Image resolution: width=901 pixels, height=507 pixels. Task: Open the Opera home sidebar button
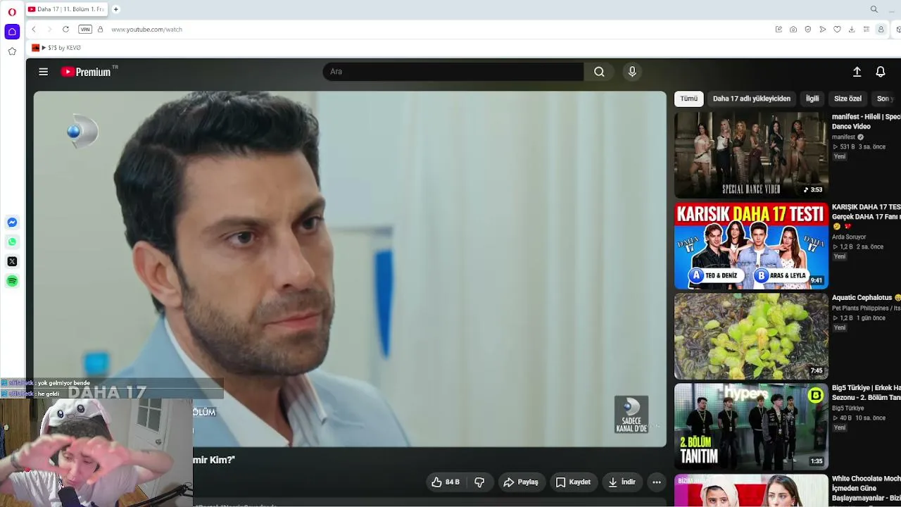point(12,32)
